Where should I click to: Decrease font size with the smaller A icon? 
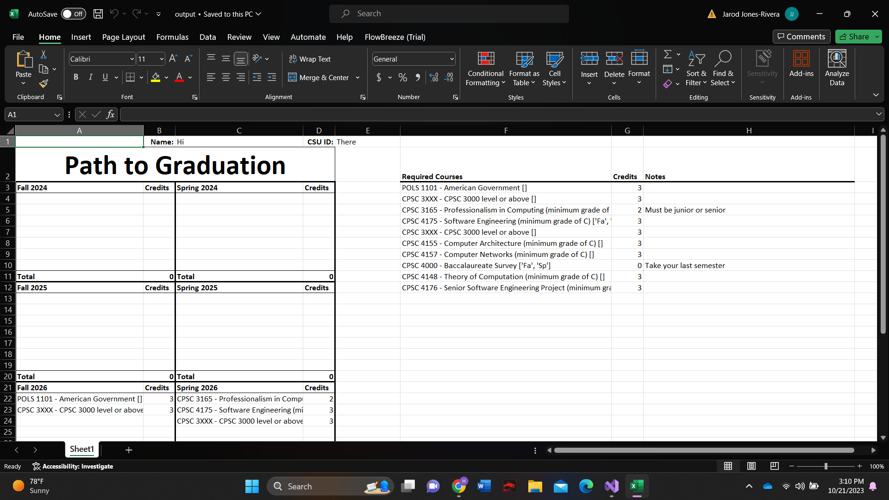click(188, 59)
